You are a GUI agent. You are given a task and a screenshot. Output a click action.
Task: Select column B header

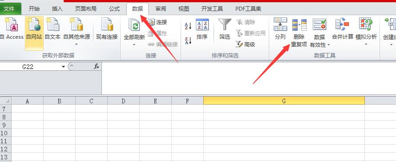point(59,101)
